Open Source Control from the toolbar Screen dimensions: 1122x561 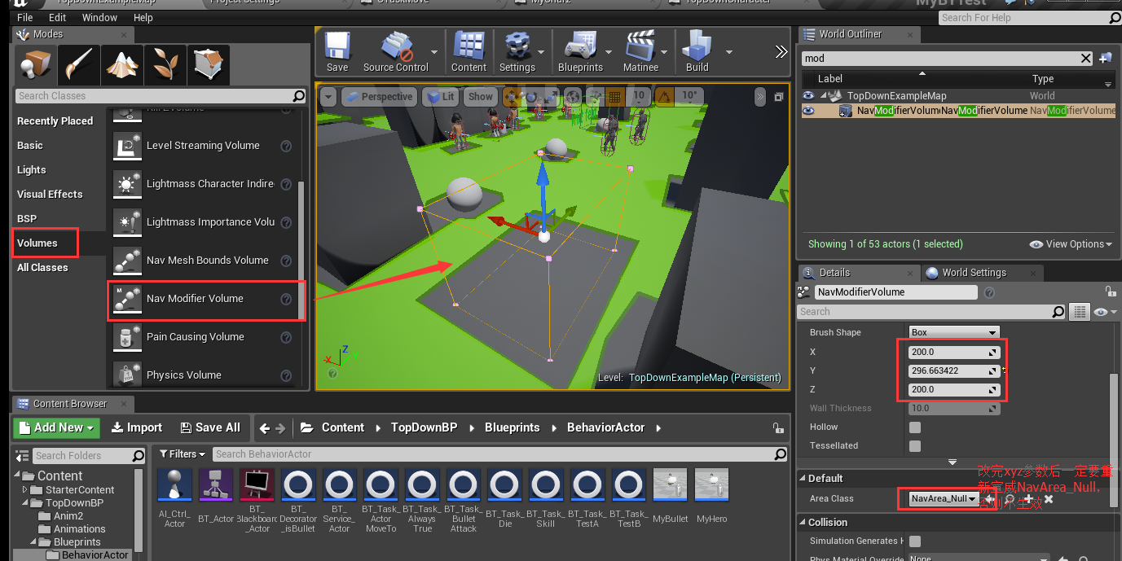396,52
